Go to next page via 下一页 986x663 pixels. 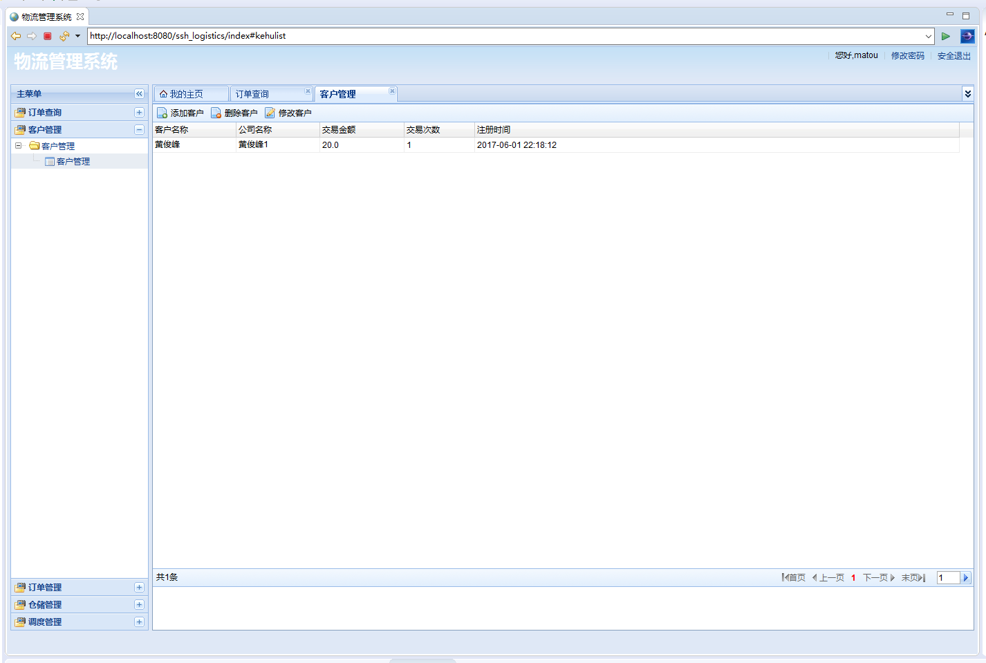[879, 578]
